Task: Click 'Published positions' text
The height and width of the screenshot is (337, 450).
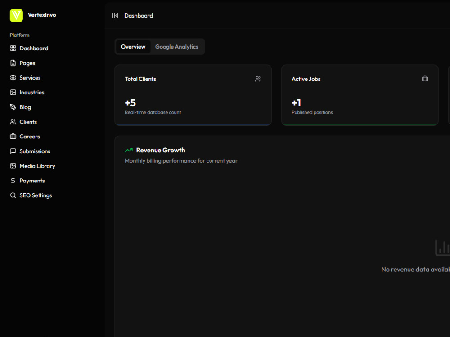Action: (x=312, y=112)
